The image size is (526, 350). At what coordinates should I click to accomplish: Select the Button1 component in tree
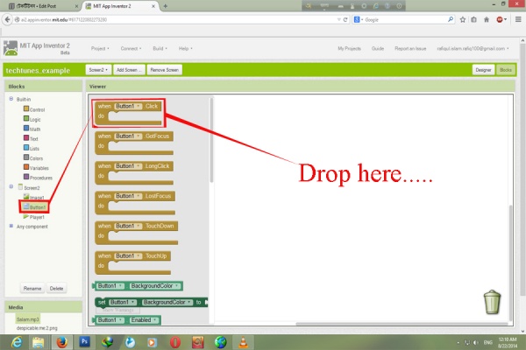34,207
